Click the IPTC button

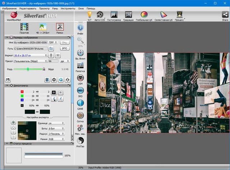64,48
